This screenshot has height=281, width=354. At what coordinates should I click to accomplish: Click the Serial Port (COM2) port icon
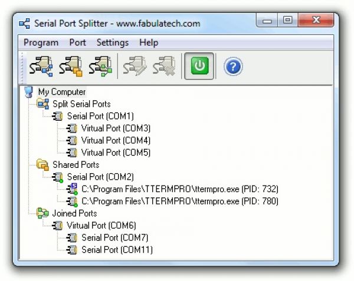58,177
